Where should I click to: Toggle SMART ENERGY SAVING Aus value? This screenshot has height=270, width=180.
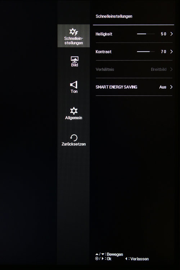coord(163,87)
